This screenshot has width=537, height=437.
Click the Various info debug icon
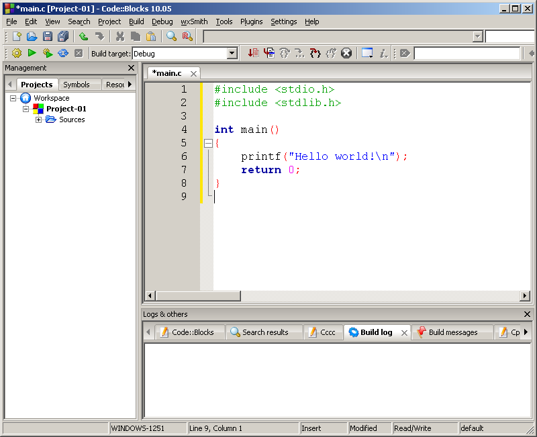[x=383, y=53]
